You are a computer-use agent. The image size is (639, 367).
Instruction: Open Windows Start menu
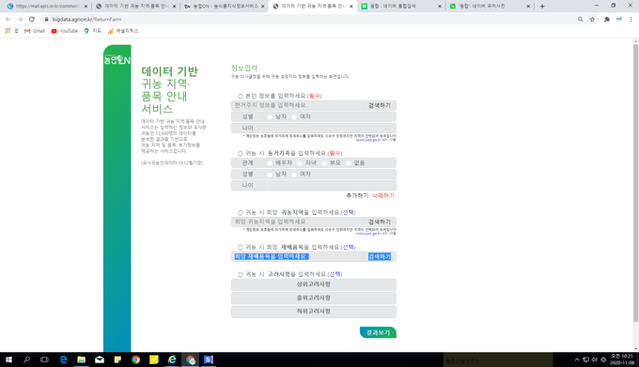point(8,359)
